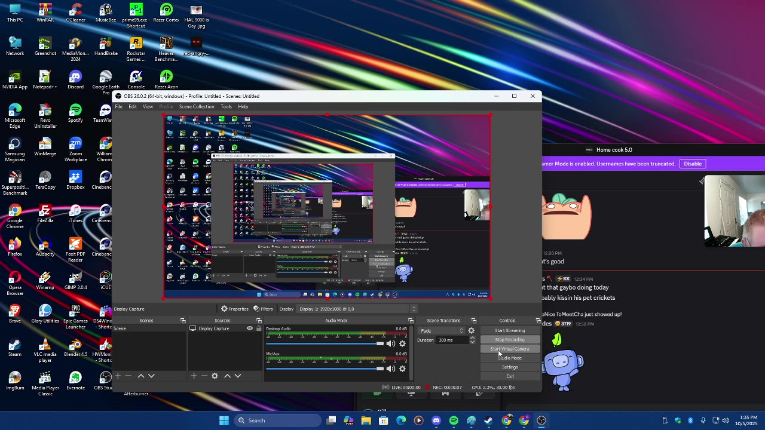Adjust the Desktop Audio volume slider
Image resolution: width=765 pixels, height=430 pixels.
pos(325,343)
